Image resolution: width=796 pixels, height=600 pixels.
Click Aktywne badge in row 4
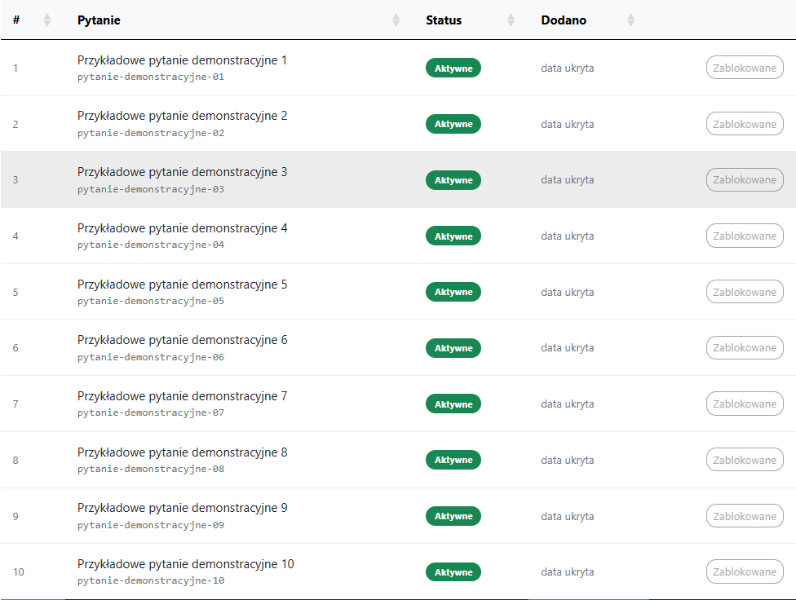(453, 236)
